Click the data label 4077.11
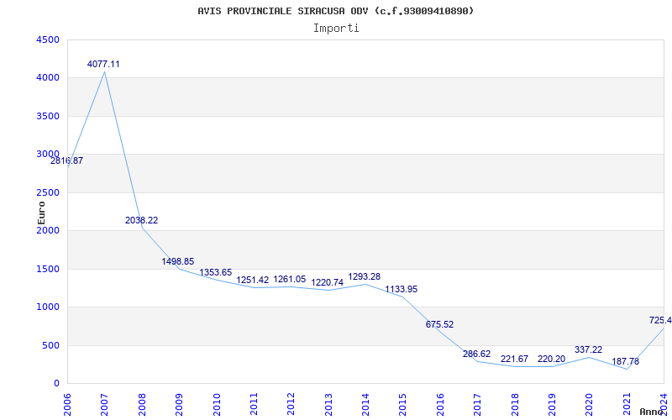This screenshot has width=672, height=420. tap(103, 65)
